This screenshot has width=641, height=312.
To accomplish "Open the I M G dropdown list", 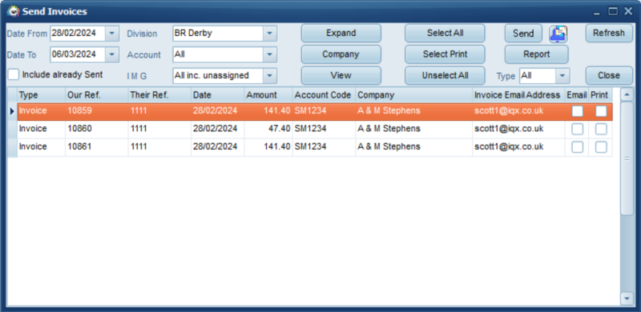I will 269,75.
